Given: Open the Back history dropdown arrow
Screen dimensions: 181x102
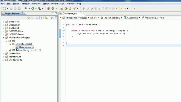Looking at the screenshot, I should pos(128,8).
